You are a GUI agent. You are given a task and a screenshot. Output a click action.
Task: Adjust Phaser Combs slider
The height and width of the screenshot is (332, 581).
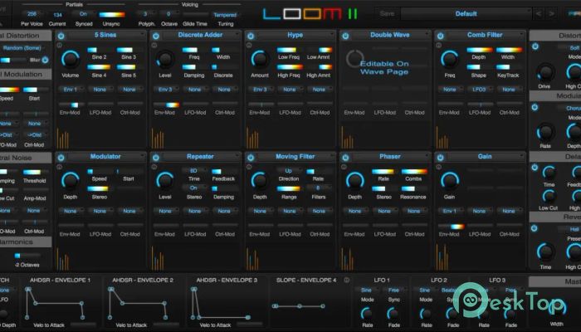(x=414, y=172)
